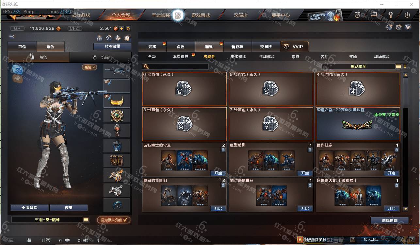The image size is (420, 245).
Task: Switch to the 武器 tab
Action: [x=152, y=47]
